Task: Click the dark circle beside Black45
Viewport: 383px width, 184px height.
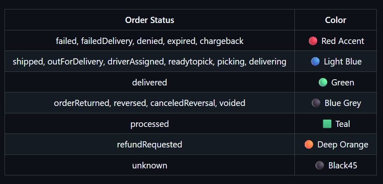Action: click(320, 165)
